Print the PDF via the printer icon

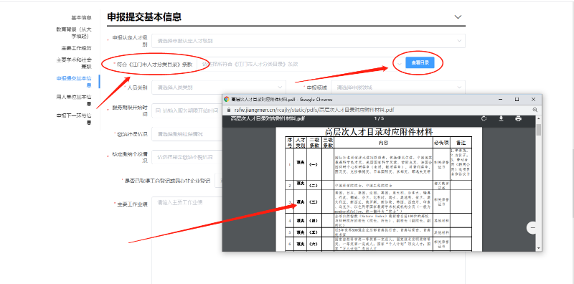518,118
